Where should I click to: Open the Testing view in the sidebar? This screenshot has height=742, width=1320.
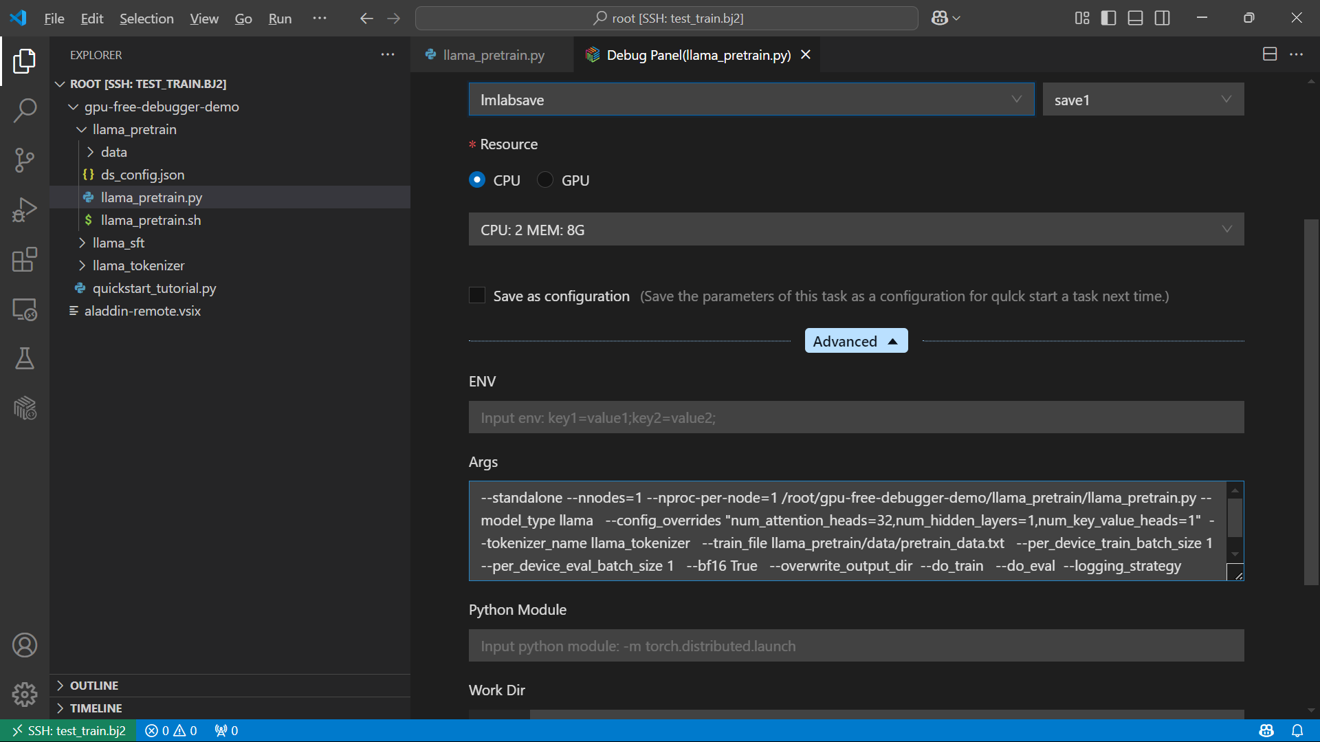(x=25, y=358)
